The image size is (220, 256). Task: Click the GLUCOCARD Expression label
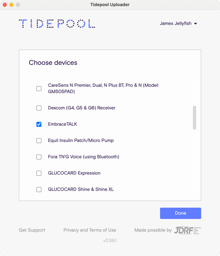tap(74, 173)
